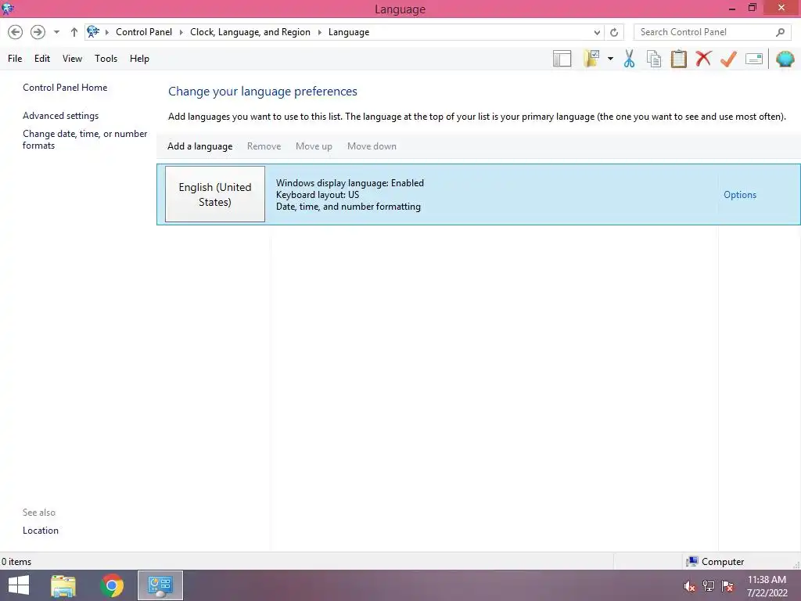
Task: Click the Up one level arrow
Action: (x=74, y=32)
